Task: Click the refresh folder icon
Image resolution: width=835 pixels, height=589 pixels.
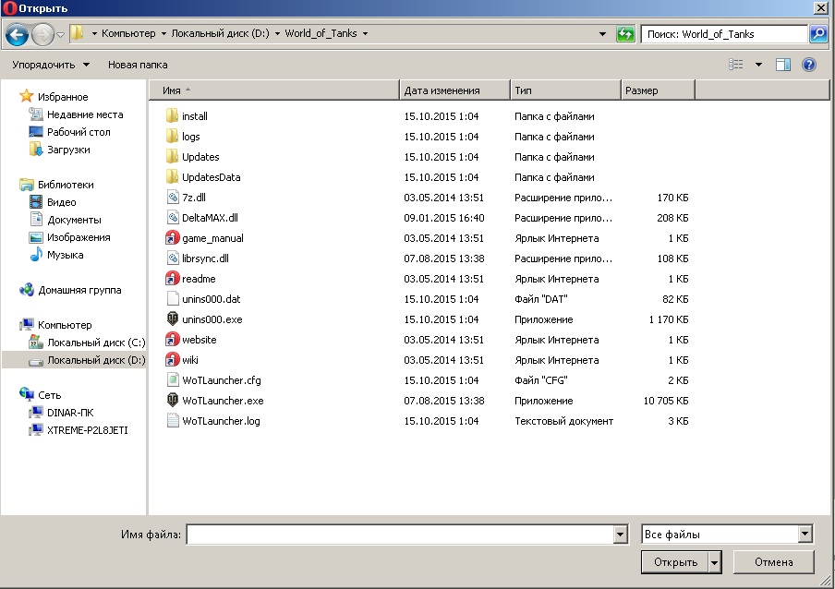Action: tap(625, 34)
